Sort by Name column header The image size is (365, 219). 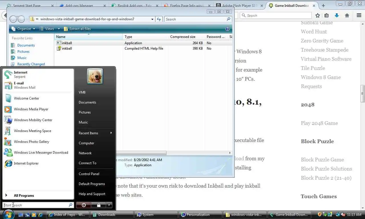[89, 37]
